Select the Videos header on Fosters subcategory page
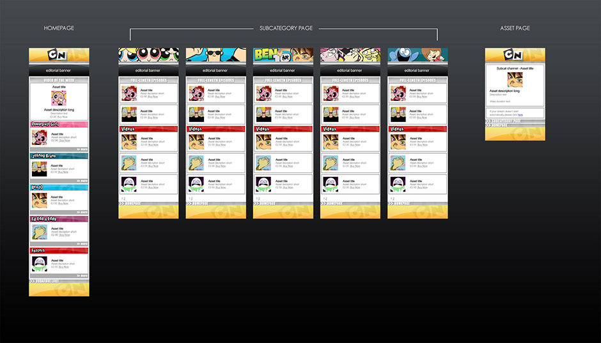601x343 pixels. (x=418, y=129)
